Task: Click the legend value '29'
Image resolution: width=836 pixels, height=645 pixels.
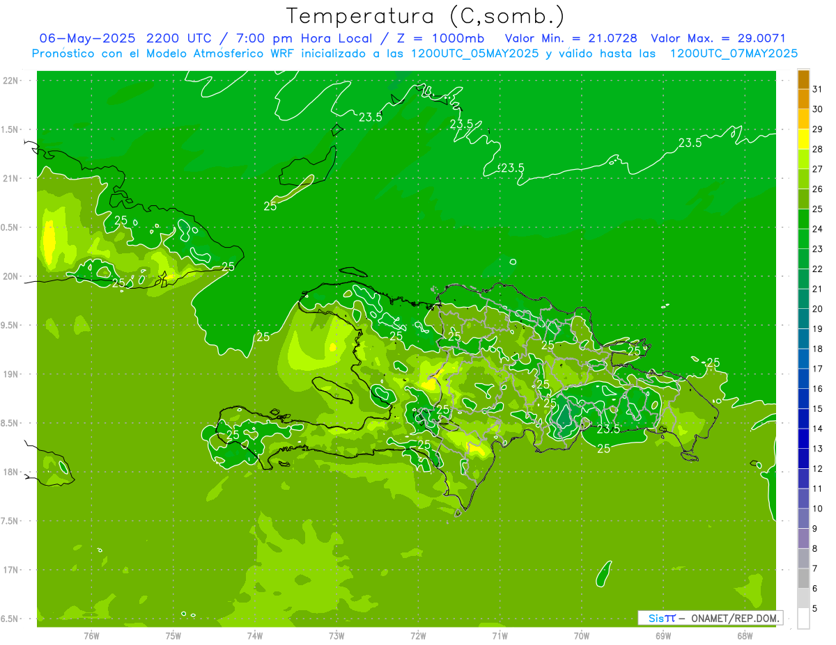Action: pos(818,129)
